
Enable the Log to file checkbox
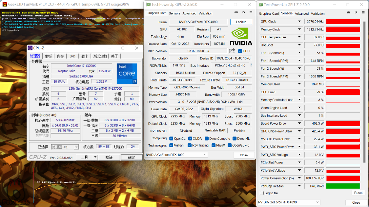tap(261, 193)
